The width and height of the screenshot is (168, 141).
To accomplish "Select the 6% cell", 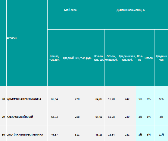I will tap(149, 99).
